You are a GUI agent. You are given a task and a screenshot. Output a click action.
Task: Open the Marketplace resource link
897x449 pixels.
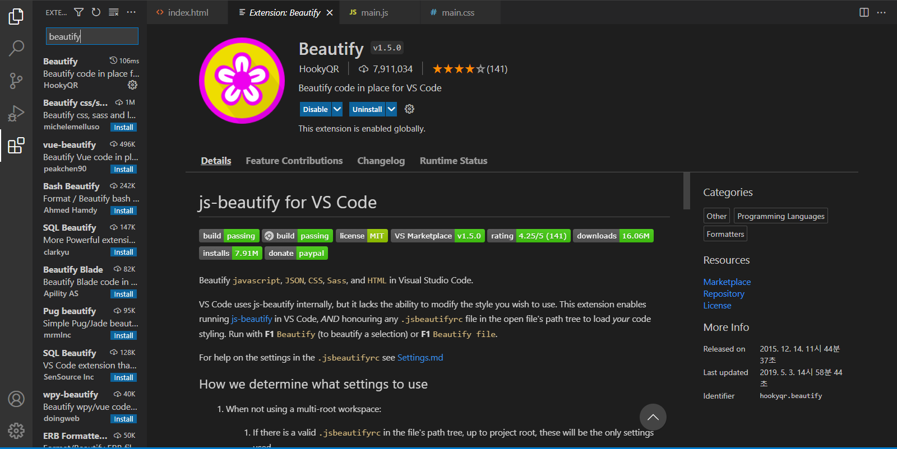click(727, 282)
